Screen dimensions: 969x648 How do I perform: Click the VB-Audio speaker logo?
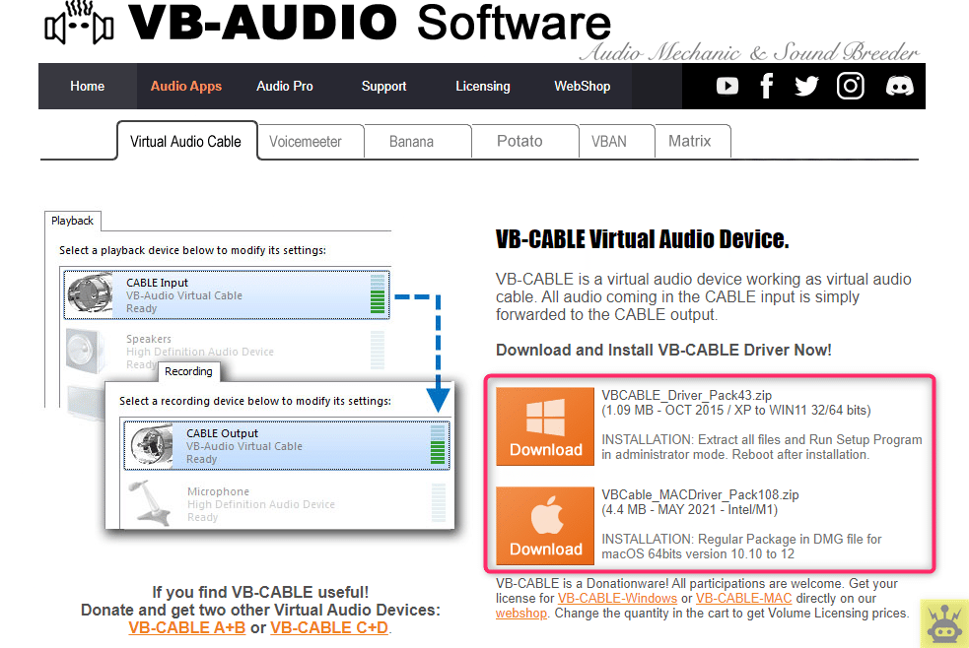point(79,23)
